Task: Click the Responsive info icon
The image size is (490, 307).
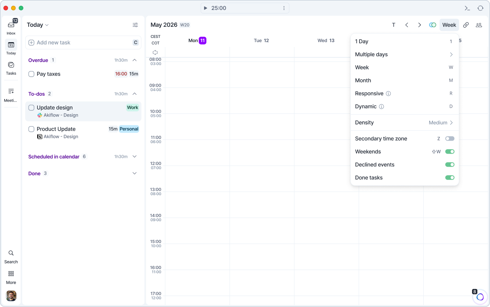Action: coord(388,94)
